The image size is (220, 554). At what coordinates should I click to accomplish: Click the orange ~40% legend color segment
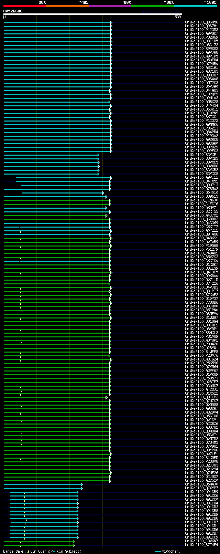67,6
